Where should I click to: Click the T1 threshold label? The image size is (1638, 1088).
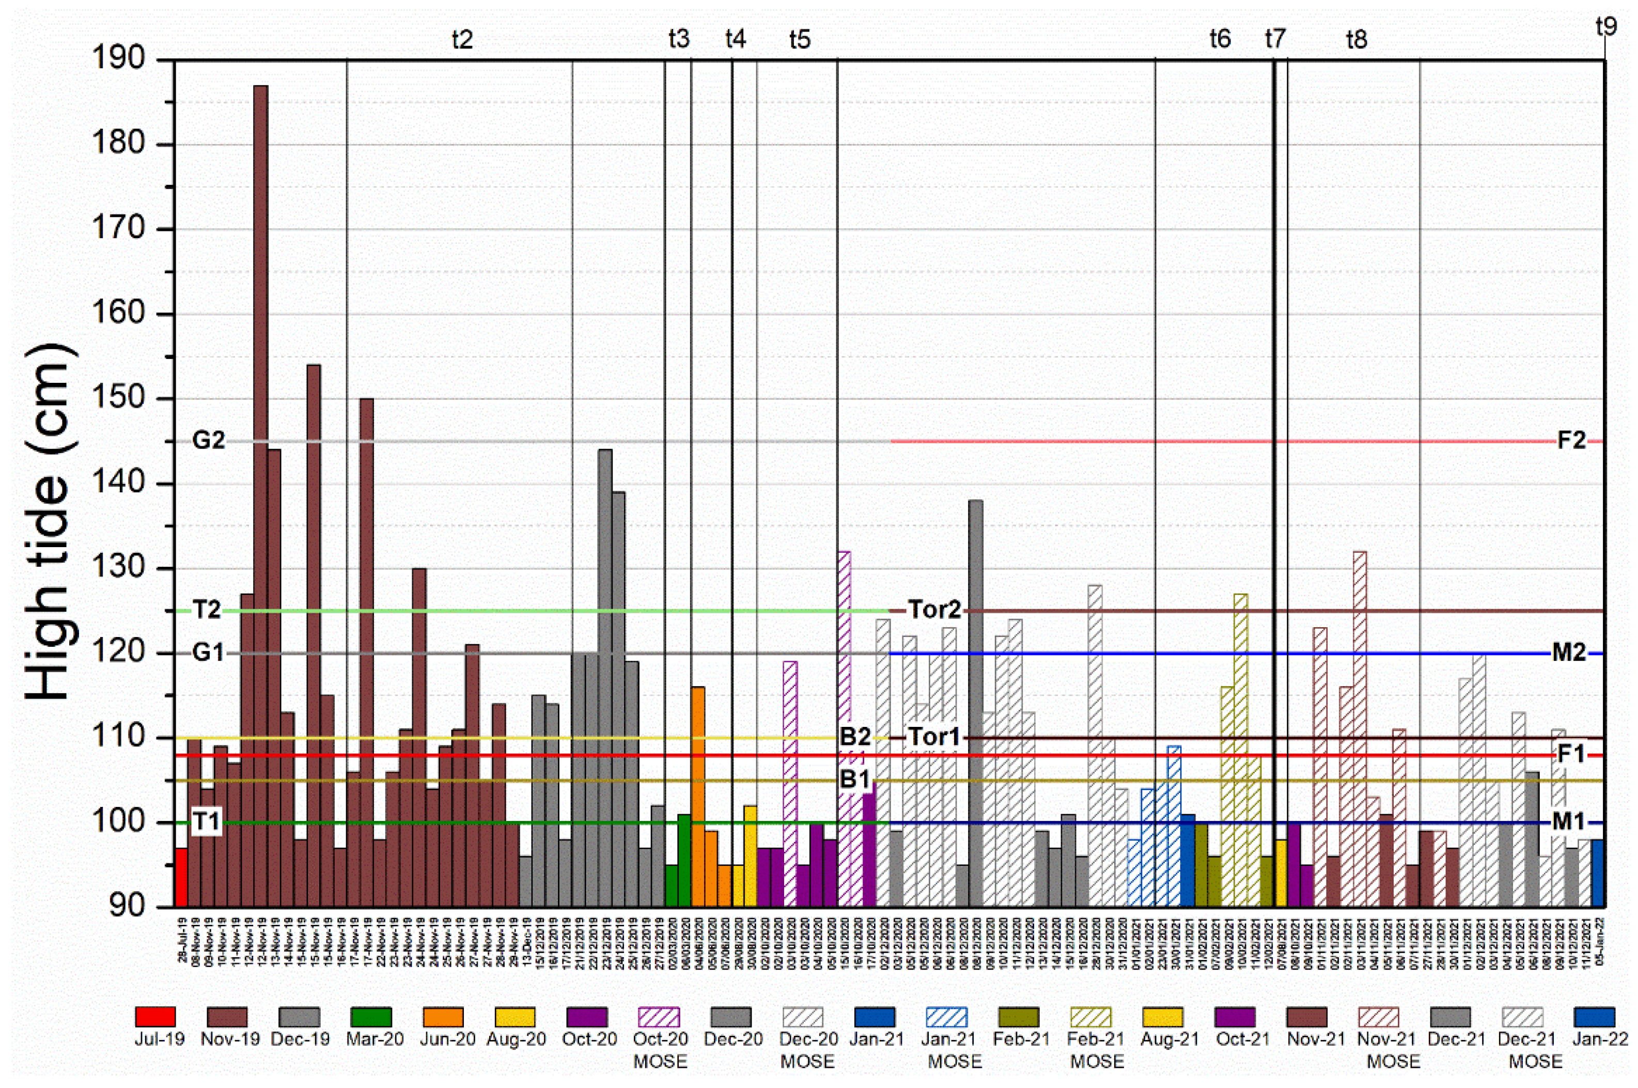206,822
